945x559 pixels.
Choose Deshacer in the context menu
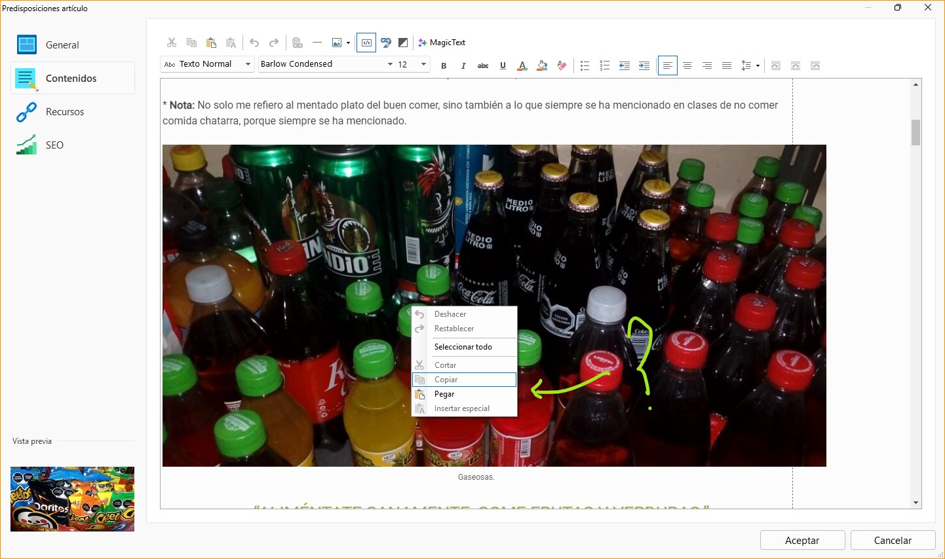tap(465, 314)
